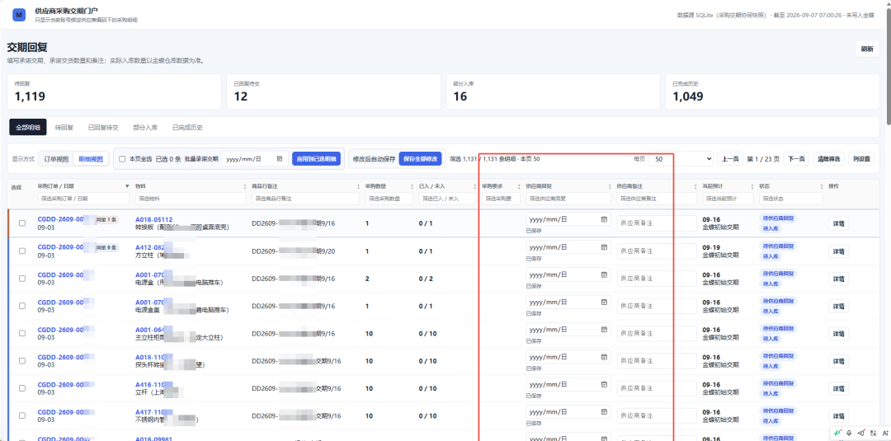Click the 待回复 1,119 summary card
This screenshot has width=891, height=441.
(114, 91)
